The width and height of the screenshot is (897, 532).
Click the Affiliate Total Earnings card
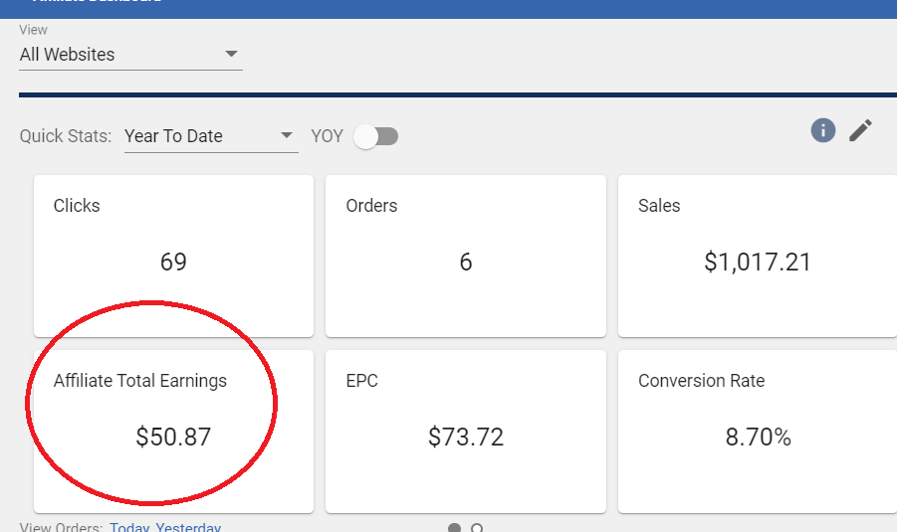point(173,432)
